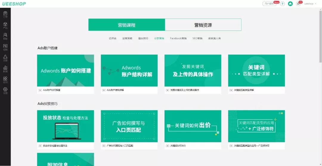
Task: Open the Customers icon in the sidebar
Action: (x=5, y=36)
